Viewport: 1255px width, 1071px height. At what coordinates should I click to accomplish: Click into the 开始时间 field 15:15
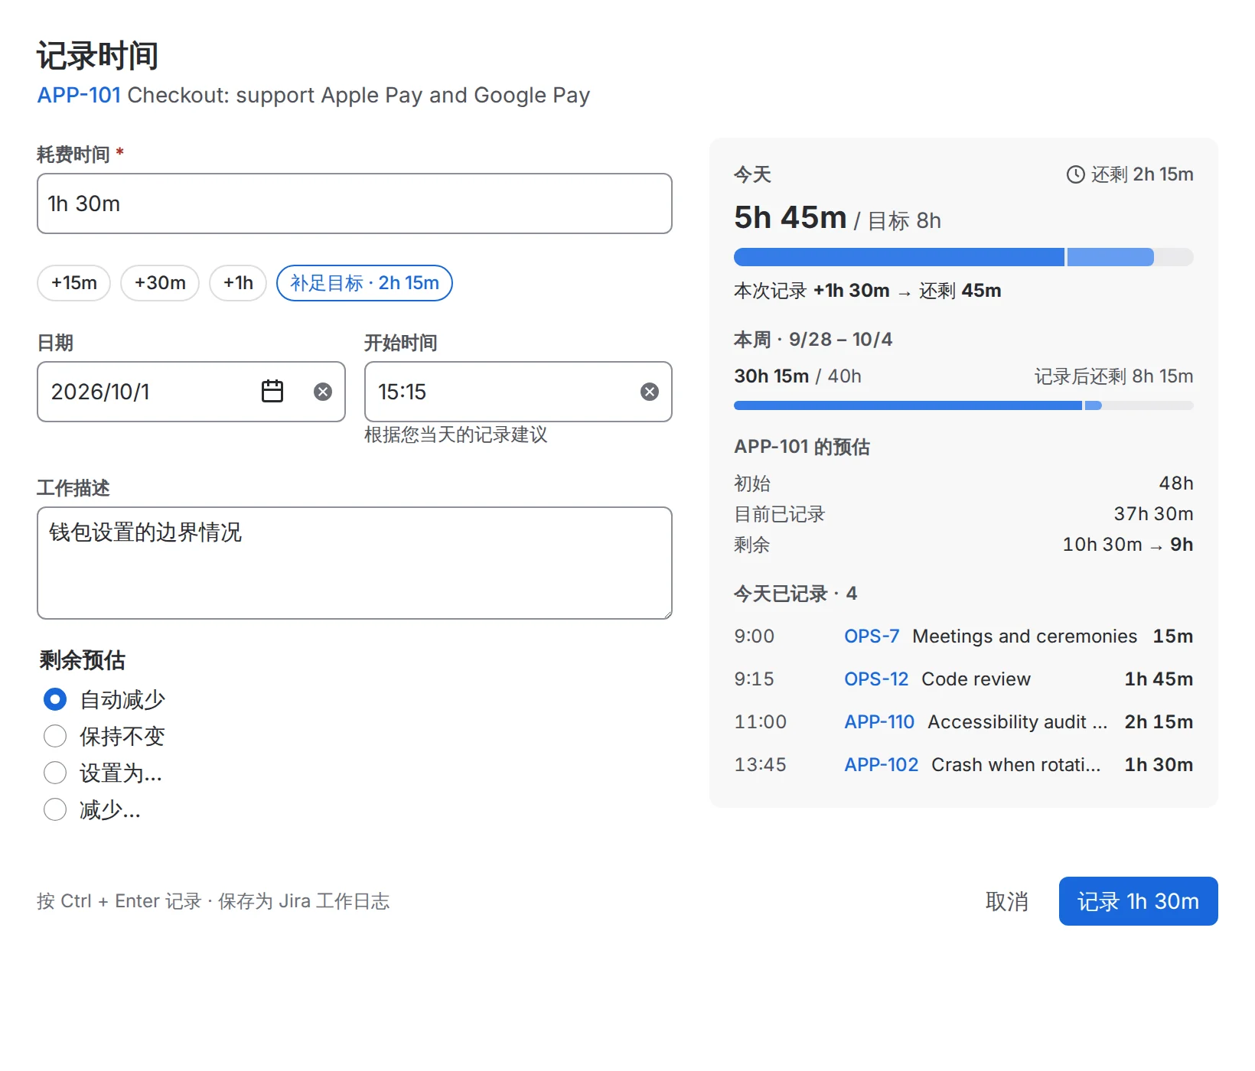[518, 392]
